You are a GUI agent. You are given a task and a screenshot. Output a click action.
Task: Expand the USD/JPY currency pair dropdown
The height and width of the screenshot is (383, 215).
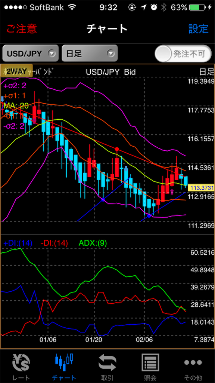coord(31,53)
